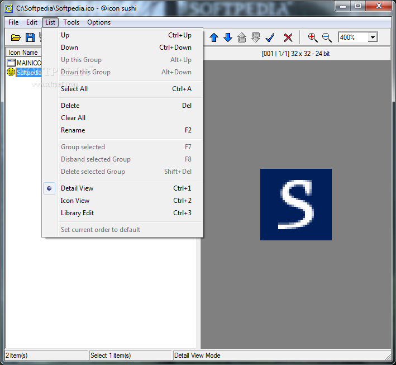
Task: Click the blue up arrow icon
Action: point(214,37)
